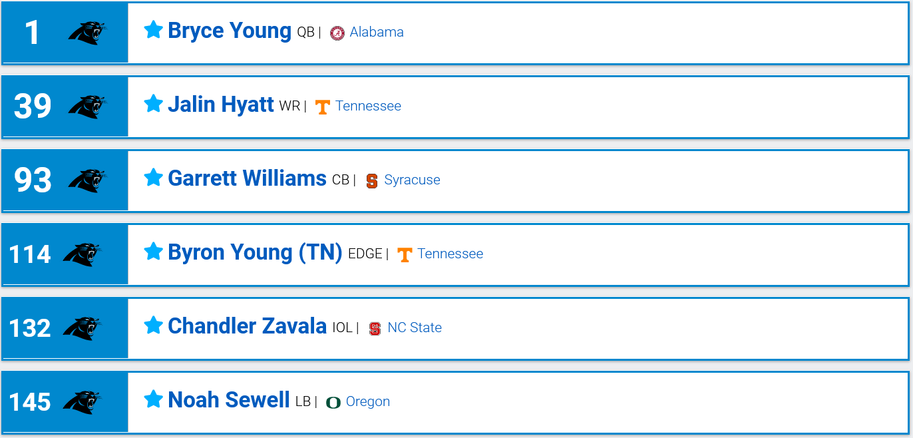This screenshot has height=438, width=913.
Task: Click the Panthers logo on pick 93
Action: [87, 180]
